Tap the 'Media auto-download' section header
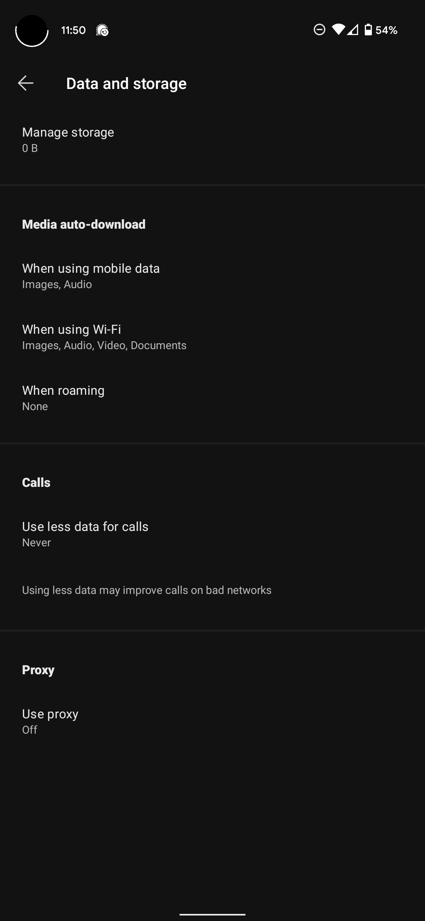Image resolution: width=425 pixels, height=921 pixels. (x=83, y=224)
